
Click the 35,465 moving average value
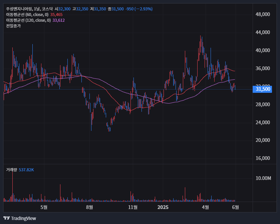coord(56,15)
